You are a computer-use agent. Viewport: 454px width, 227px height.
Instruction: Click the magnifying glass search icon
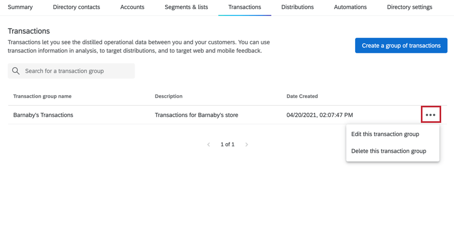[16, 71]
